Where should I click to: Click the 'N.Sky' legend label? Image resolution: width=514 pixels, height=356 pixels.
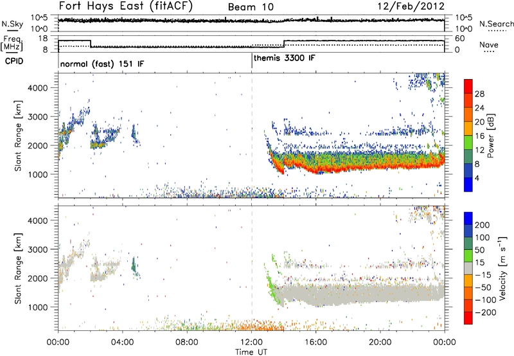(x=12, y=24)
